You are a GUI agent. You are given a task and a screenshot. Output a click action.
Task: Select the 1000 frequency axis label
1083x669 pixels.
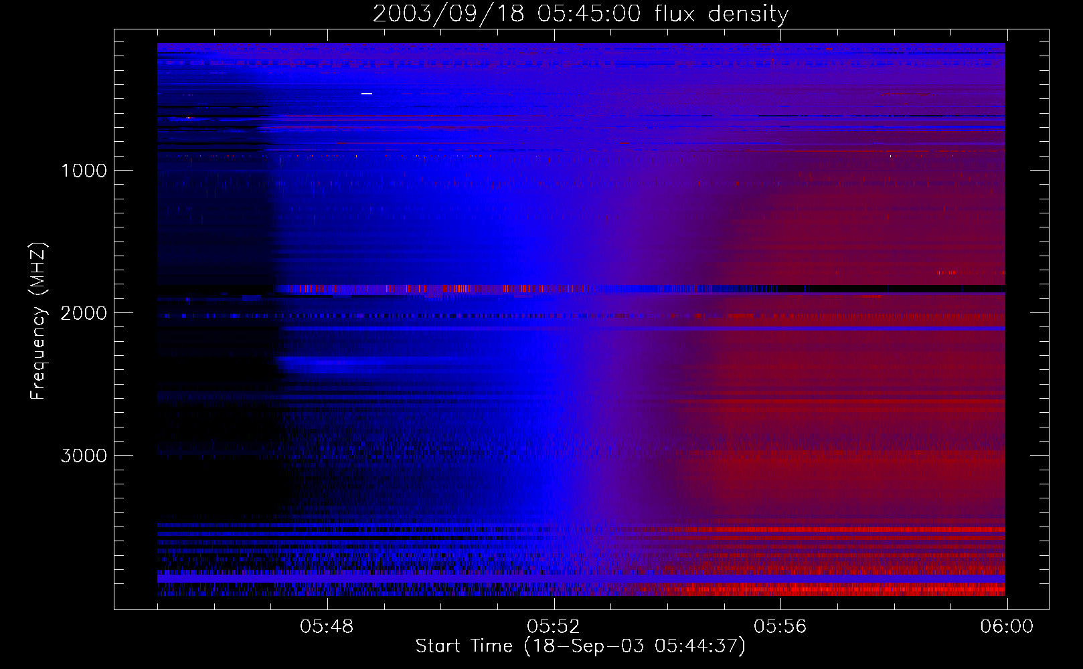84,171
